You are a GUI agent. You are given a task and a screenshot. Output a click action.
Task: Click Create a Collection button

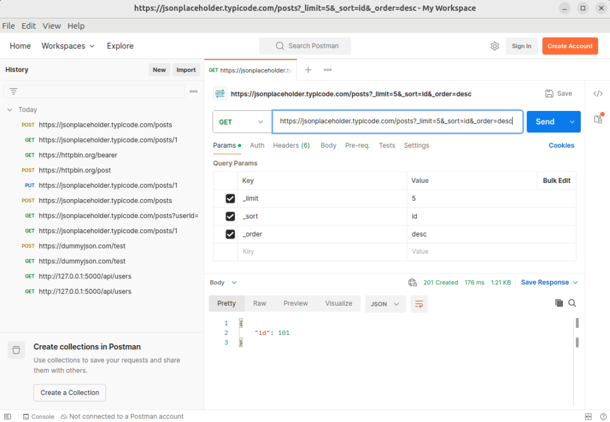[x=70, y=393]
